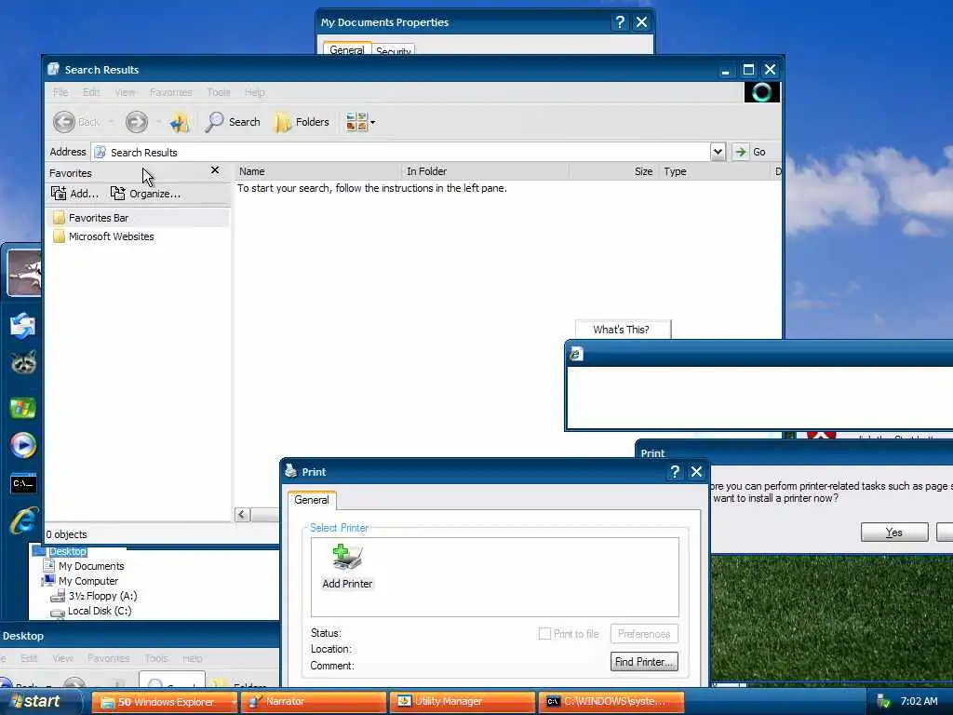The height and width of the screenshot is (715, 953).
Task: Select the Add Printer icon
Action: click(347, 567)
